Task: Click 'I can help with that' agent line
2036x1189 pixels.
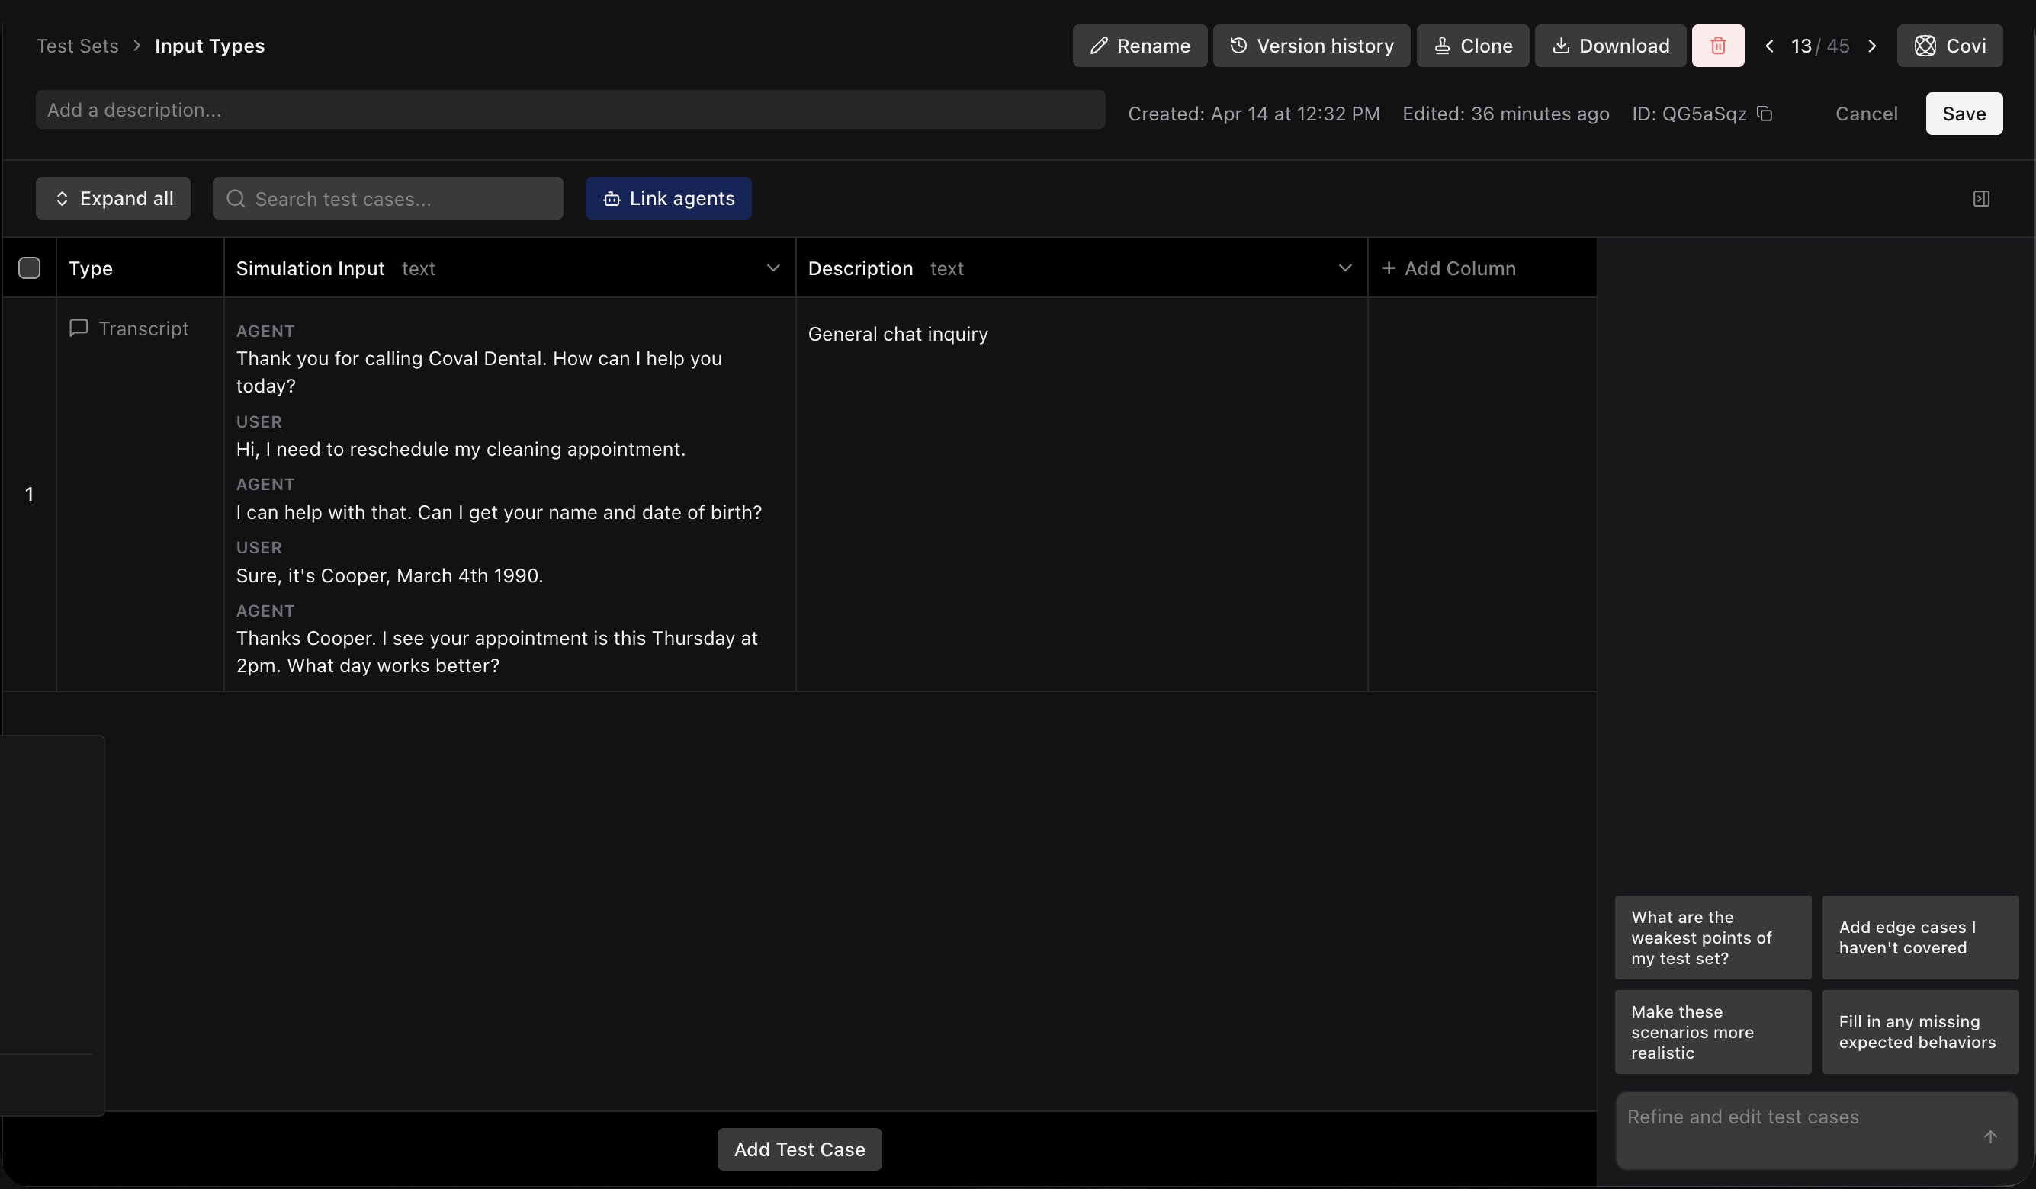Action: click(x=499, y=513)
